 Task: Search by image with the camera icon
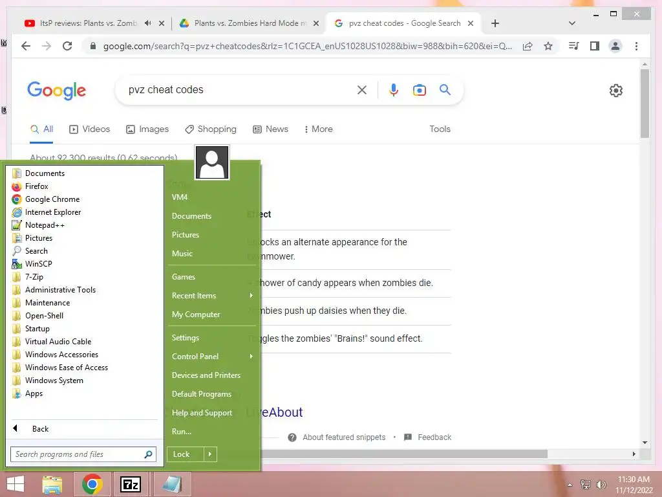pyautogui.click(x=419, y=90)
